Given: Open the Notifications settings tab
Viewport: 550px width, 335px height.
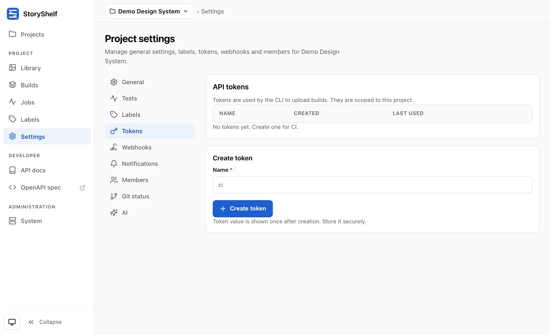Looking at the screenshot, I should coord(150,163).
